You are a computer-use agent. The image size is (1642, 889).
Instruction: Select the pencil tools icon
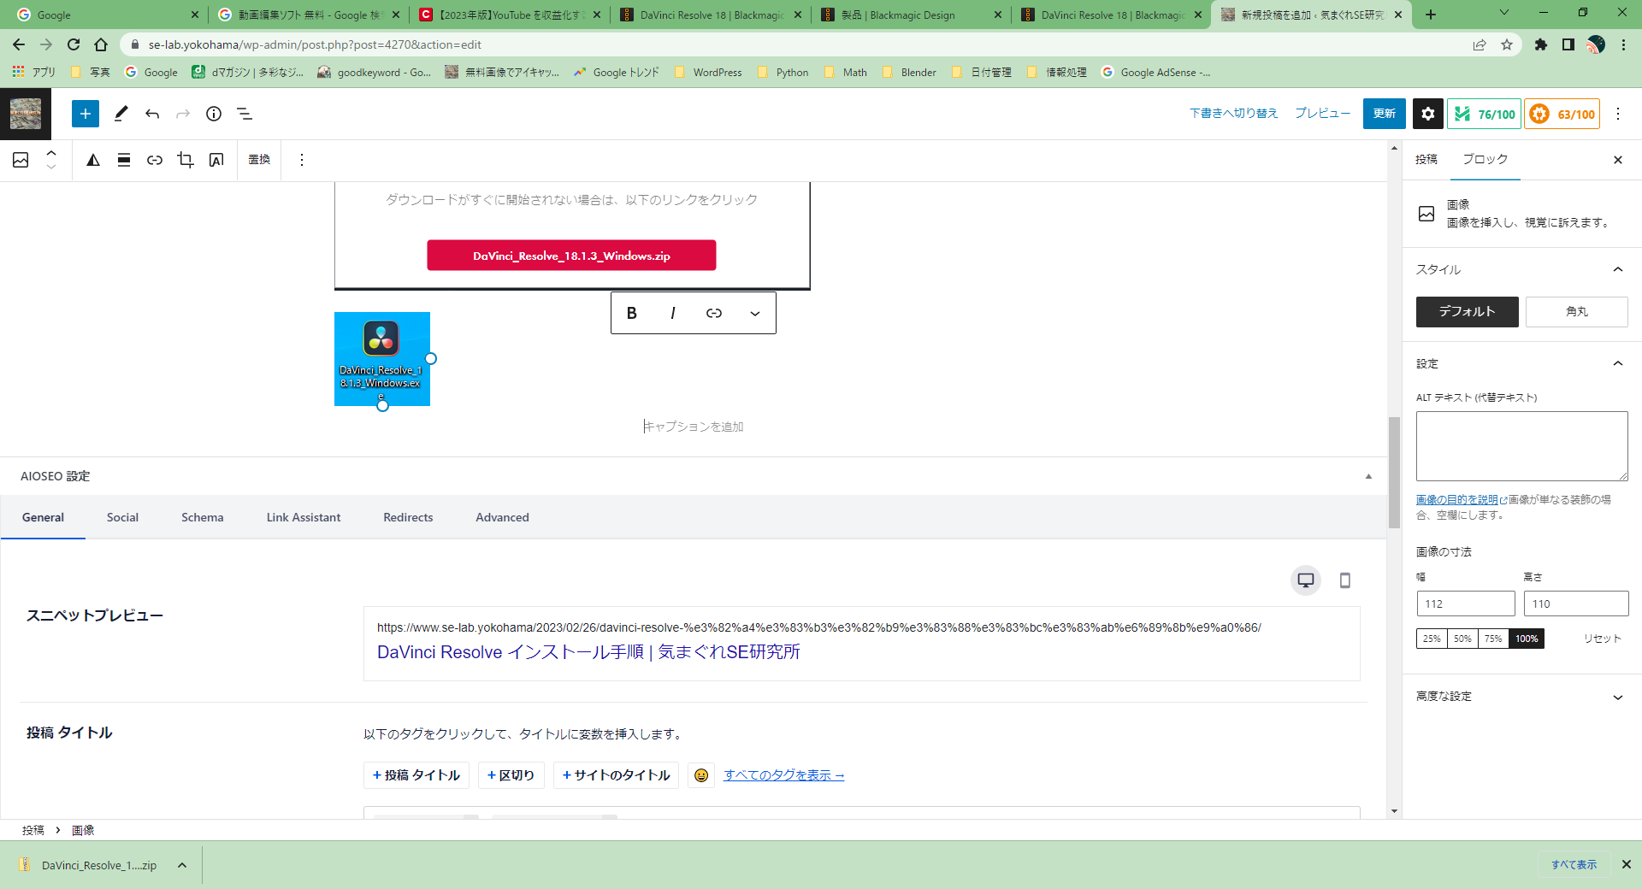pos(121,114)
